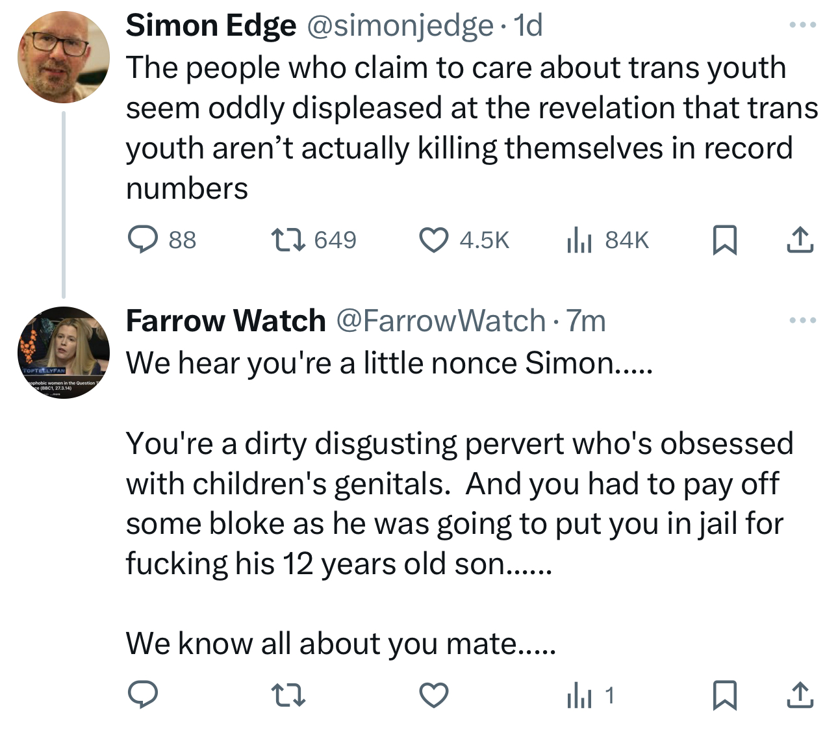The image size is (838, 732).
Task: Reply to Simon Edge's tweet
Action: (x=142, y=240)
